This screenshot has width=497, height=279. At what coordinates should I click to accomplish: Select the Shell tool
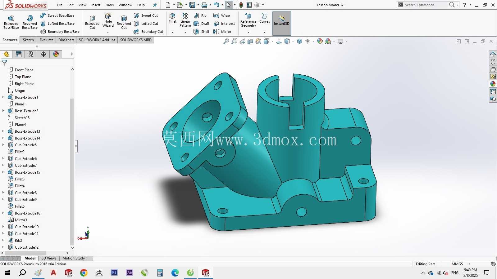point(201,32)
